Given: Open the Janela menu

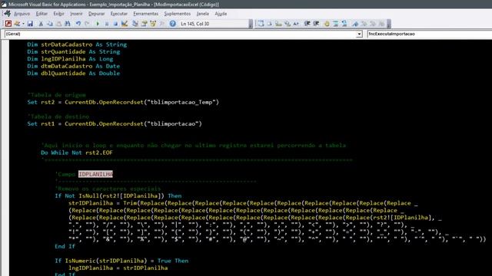Looking at the screenshot, I should tap(203, 14).
